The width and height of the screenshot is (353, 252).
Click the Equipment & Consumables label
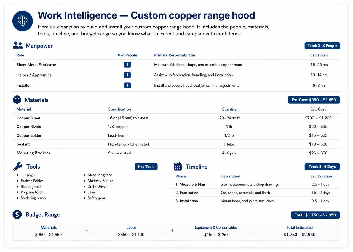tap(216, 227)
